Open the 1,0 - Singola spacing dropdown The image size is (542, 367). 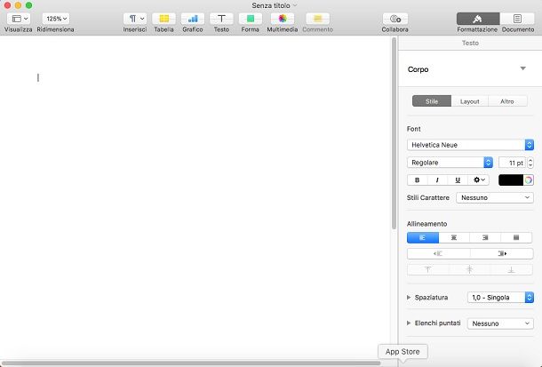point(500,297)
